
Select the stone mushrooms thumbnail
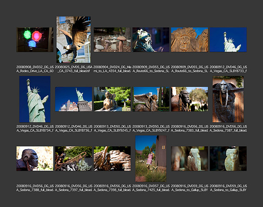112,40
